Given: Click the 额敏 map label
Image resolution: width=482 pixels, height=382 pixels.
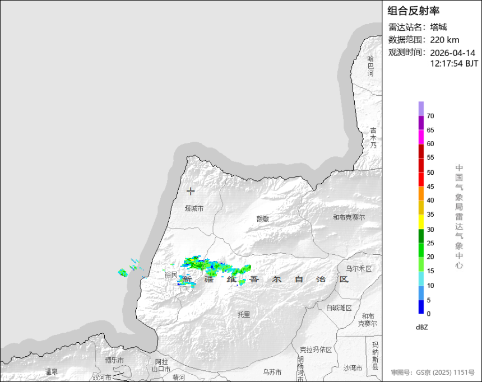Looking at the screenshot, I should tap(263, 218).
